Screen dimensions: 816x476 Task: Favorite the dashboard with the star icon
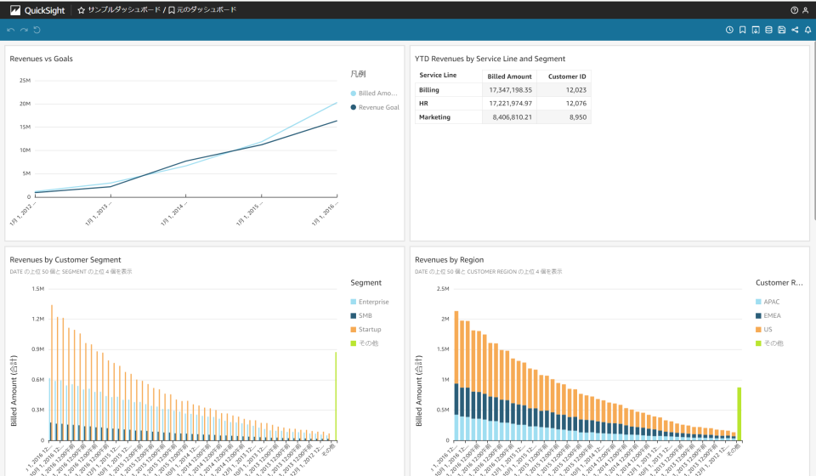[81, 10]
